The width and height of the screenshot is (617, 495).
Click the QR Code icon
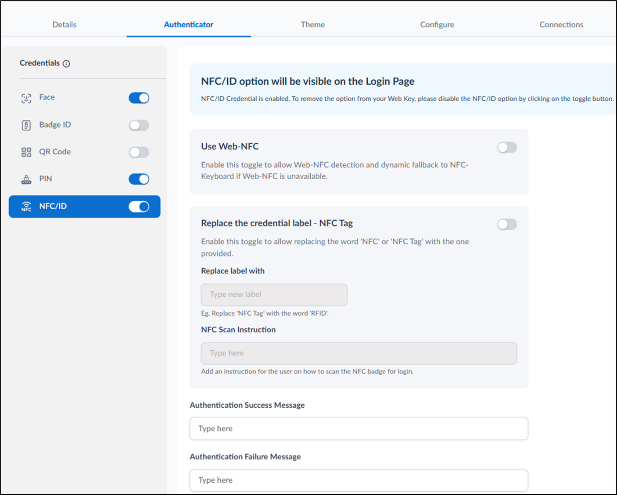coord(26,152)
